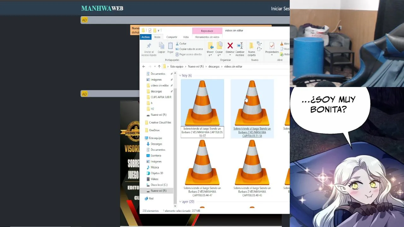Click videos sin editar breadcrumb
This screenshot has height=227, width=404.
point(233,67)
